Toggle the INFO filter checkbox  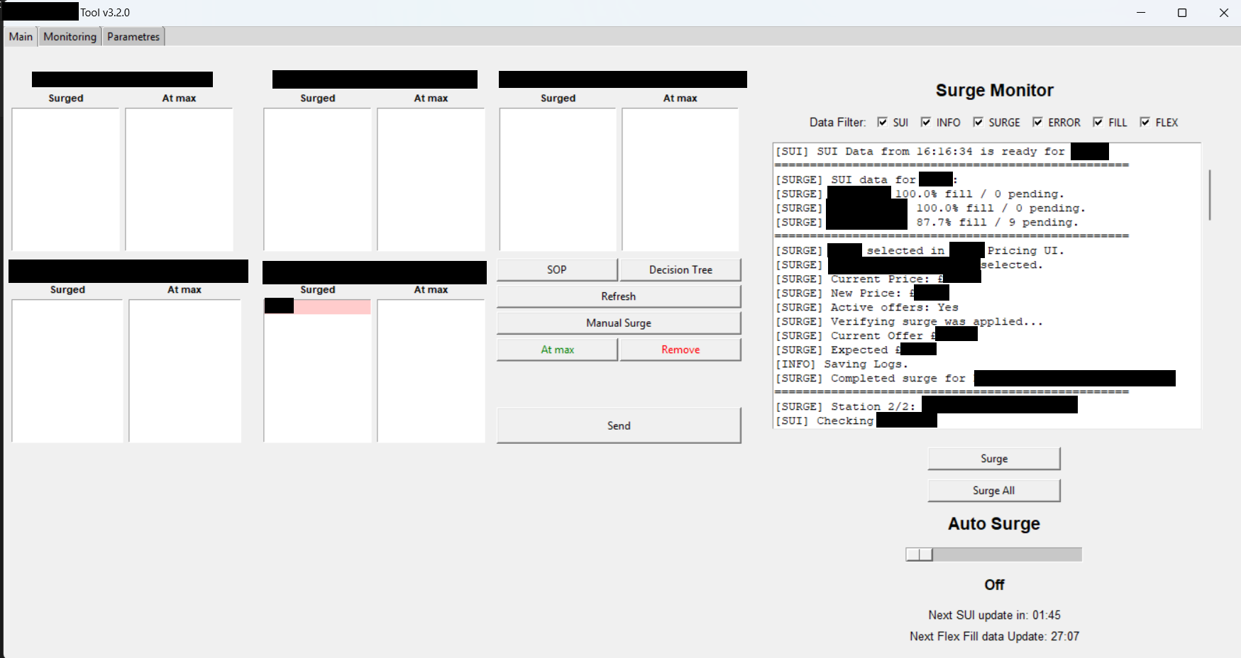[x=925, y=122]
